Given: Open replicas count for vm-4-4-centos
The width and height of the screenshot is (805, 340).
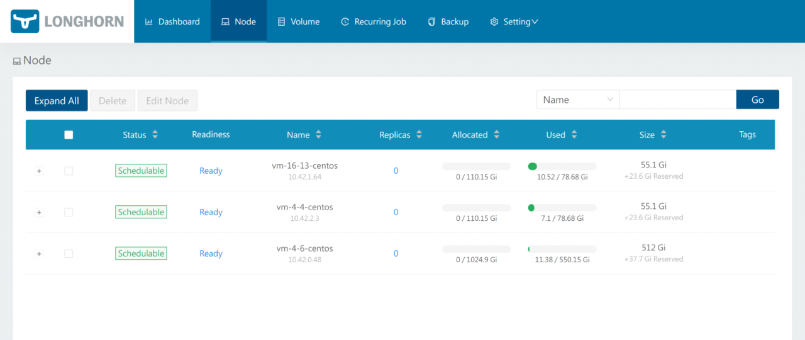Looking at the screenshot, I should (x=396, y=212).
